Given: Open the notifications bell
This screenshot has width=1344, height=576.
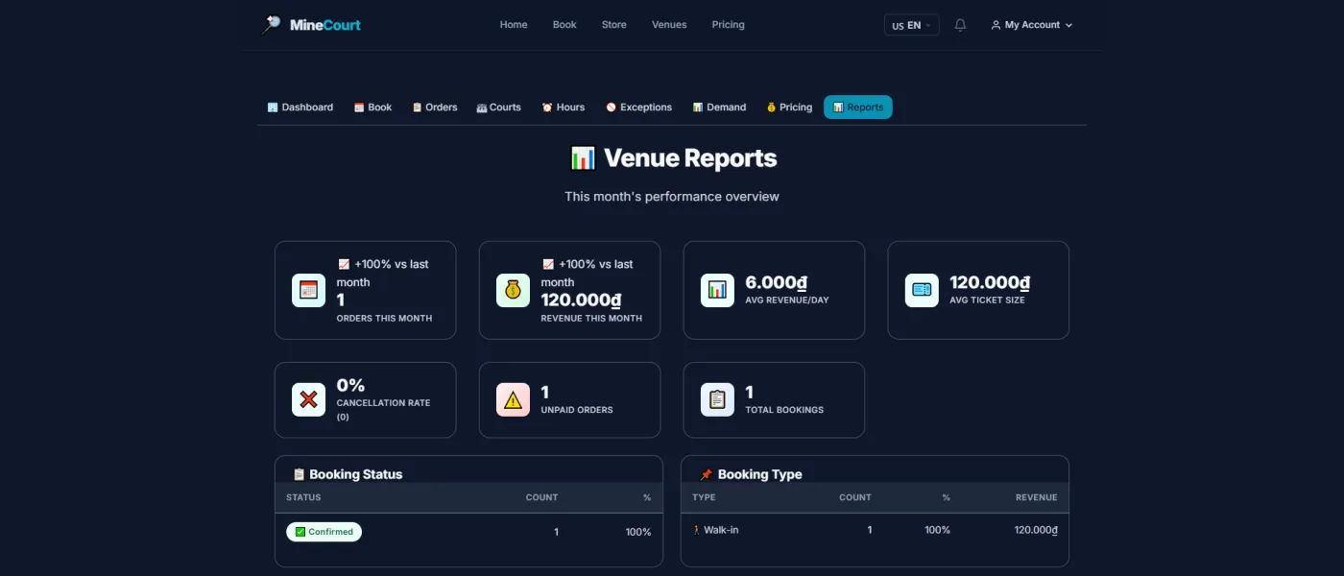Looking at the screenshot, I should [x=960, y=25].
